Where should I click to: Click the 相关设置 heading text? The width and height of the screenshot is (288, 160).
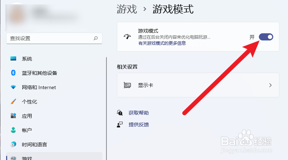(127, 67)
